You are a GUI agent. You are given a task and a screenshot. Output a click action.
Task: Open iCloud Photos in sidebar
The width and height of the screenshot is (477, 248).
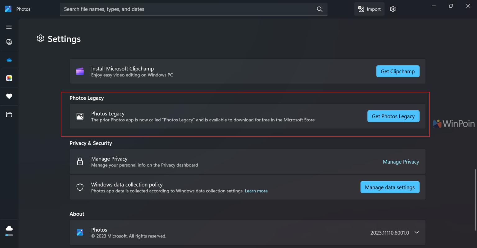[x=9, y=78]
